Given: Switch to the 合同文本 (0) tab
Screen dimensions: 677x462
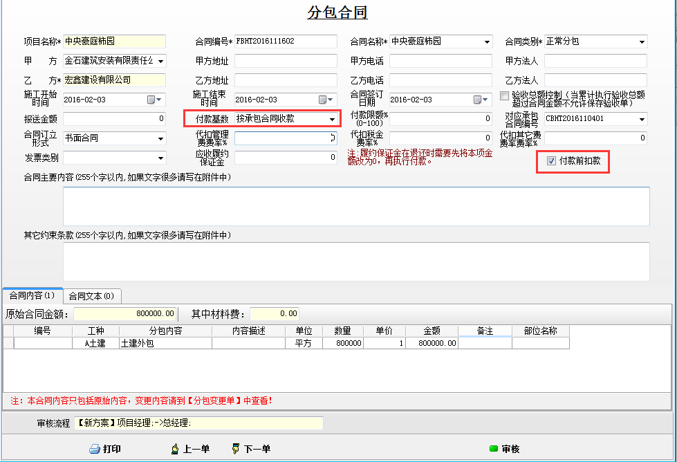Looking at the screenshot, I should coord(92,296).
